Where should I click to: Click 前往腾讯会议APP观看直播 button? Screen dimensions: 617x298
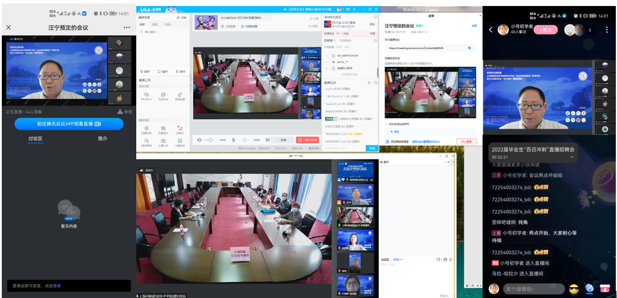pyautogui.click(x=68, y=124)
